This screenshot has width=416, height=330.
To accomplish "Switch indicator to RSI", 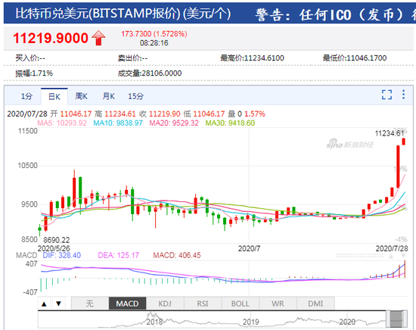I will tap(203, 304).
